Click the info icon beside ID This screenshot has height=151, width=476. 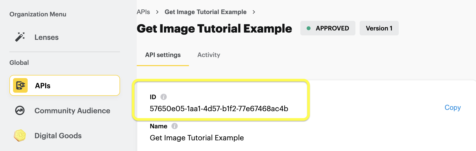pos(164,97)
